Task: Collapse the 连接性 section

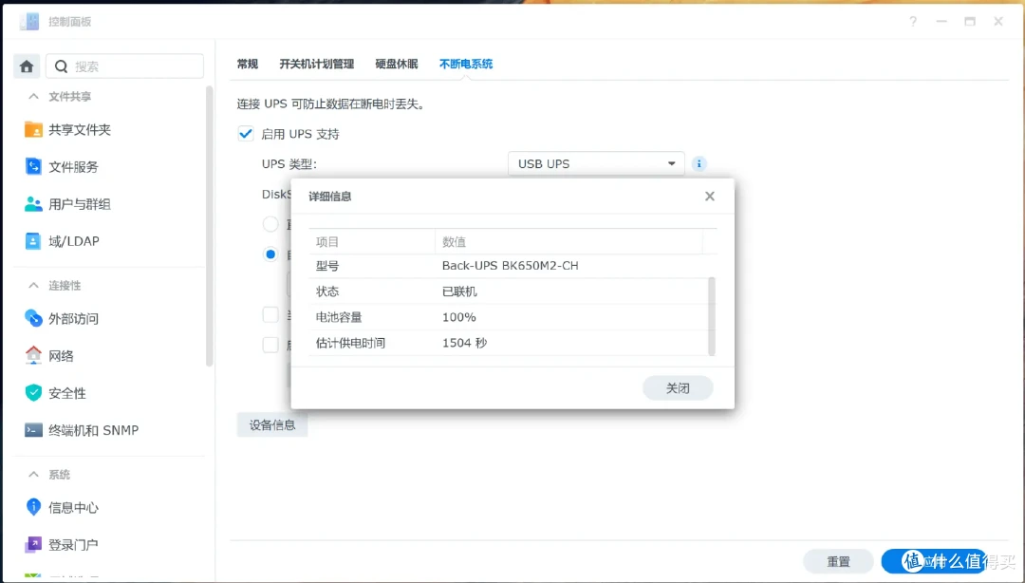Action: 33,285
